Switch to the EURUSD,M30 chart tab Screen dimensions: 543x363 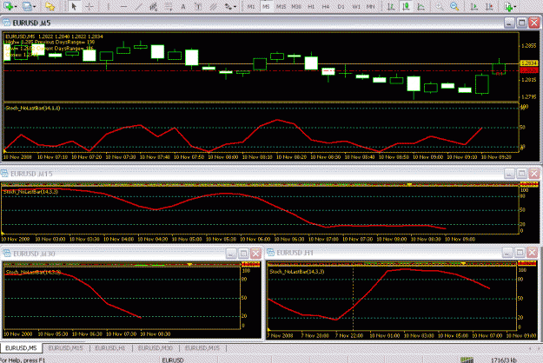click(x=156, y=347)
